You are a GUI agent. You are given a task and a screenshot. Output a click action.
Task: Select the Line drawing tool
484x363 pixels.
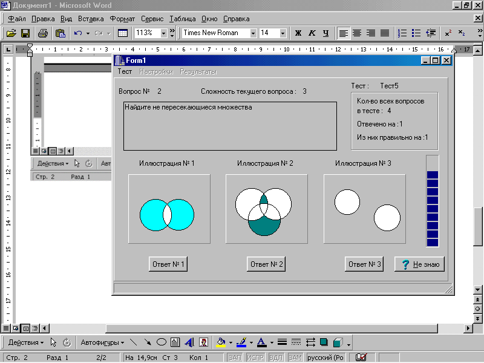click(x=133, y=342)
